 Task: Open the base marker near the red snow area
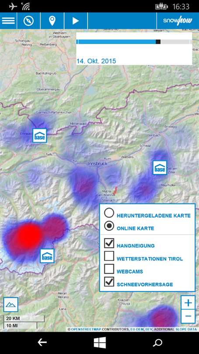tap(47, 256)
